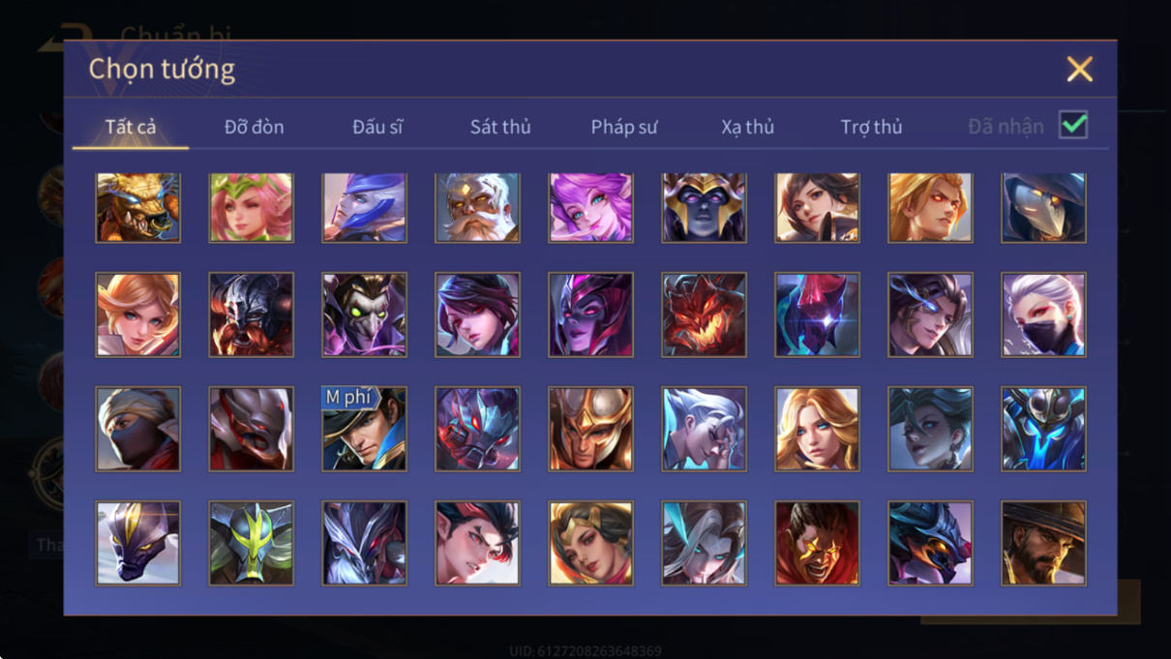Choose the plague-doctor hooded hero with beak mask
The width and height of the screenshot is (1171, 659).
point(1043,207)
